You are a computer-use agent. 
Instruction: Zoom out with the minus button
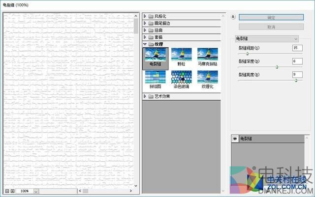[7, 191]
